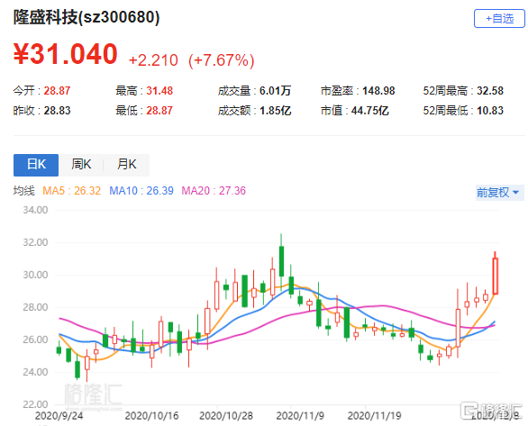Image resolution: width=528 pixels, height=426 pixels.
Task: Click the day high value 31.48
Action: coord(159,91)
